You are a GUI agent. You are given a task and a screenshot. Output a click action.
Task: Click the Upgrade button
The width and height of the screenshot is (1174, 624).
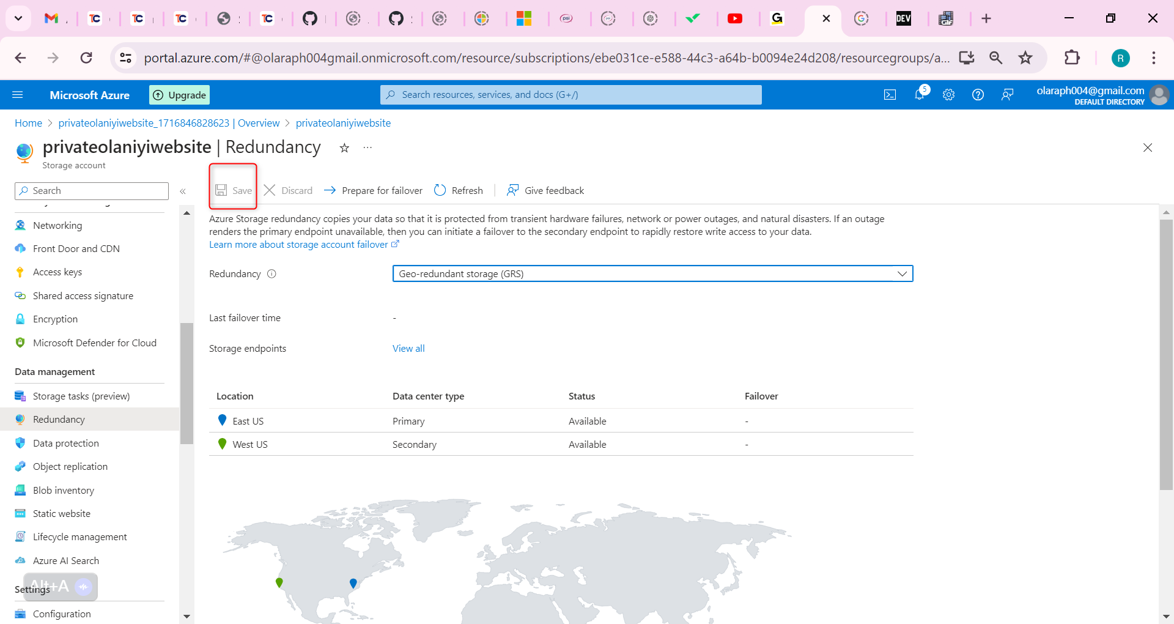pos(179,95)
